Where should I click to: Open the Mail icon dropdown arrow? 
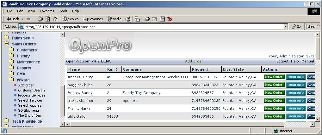click(141, 19)
